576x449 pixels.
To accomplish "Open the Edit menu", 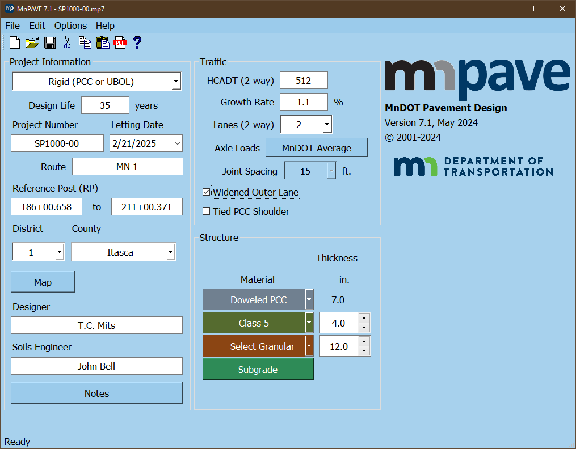I will [x=37, y=26].
